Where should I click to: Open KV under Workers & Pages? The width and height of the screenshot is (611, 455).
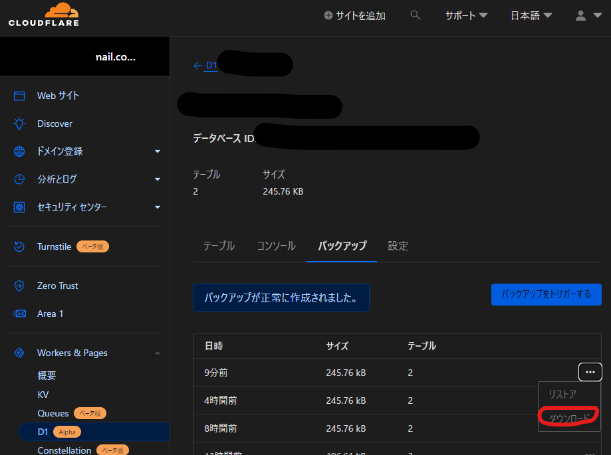pyautogui.click(x=43, y=395)
